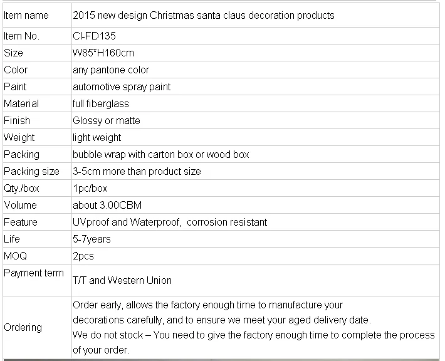Image resolution: width=445 pixels, height=361 pixels.
Task: Click the 'Payment term' label cell
Action: [34, 273]
